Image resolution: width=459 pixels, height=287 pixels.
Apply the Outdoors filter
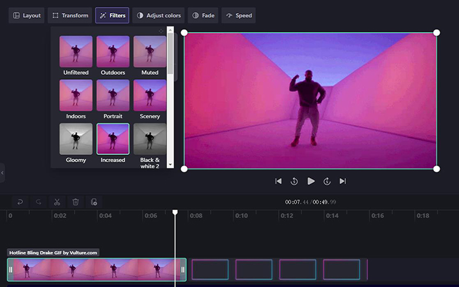tap(113, 52)
